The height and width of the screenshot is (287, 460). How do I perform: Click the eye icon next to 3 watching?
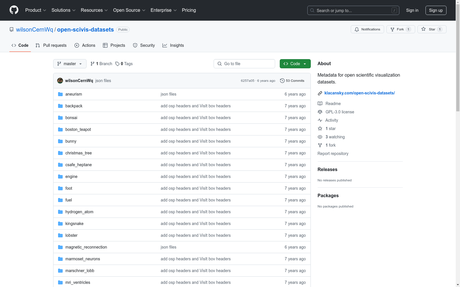click(x=320, y=137)
